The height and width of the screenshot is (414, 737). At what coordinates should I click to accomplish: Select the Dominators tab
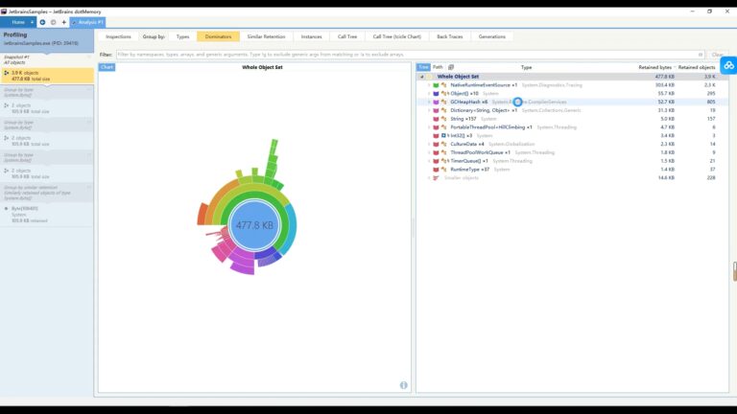218,36
